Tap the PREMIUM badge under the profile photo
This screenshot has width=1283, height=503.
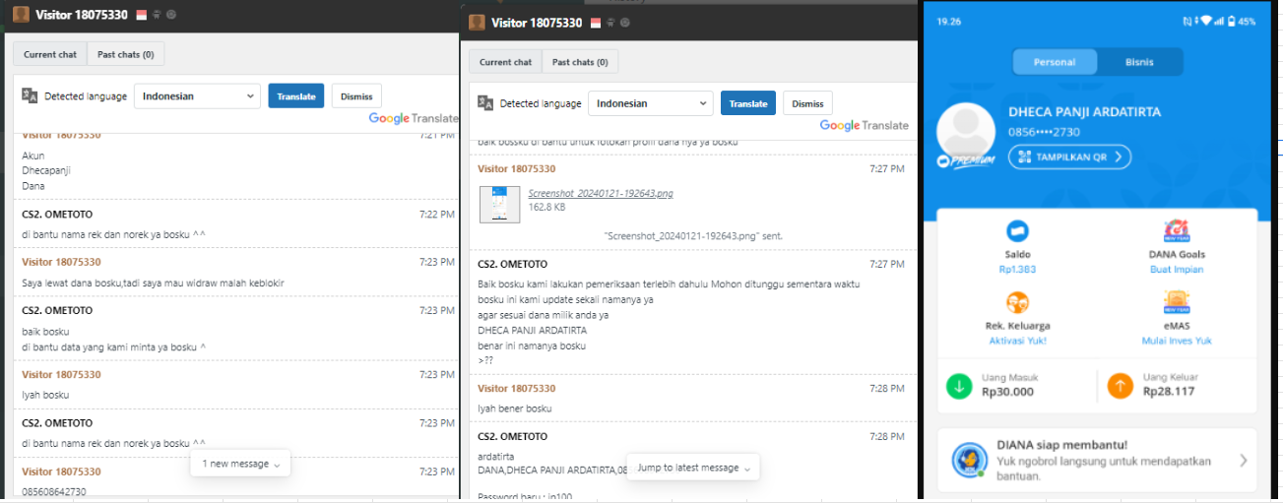coord(966,159)
